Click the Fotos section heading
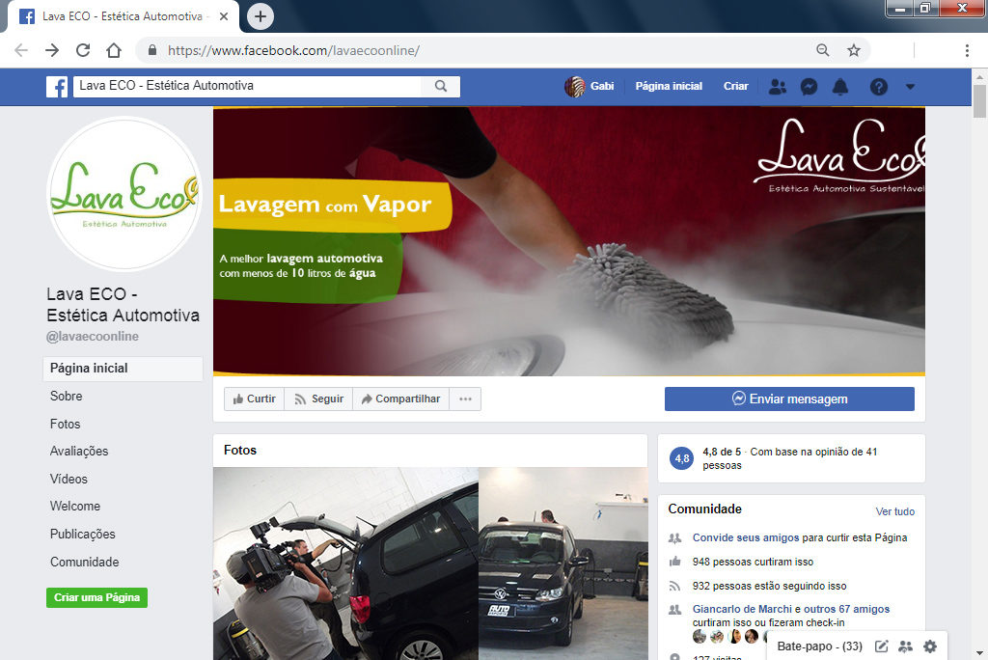988x660 pixels. pos(240,450)
